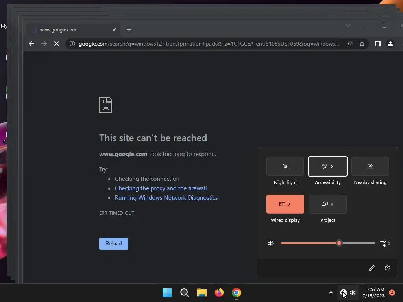Select the www.google.com tab

73,30
